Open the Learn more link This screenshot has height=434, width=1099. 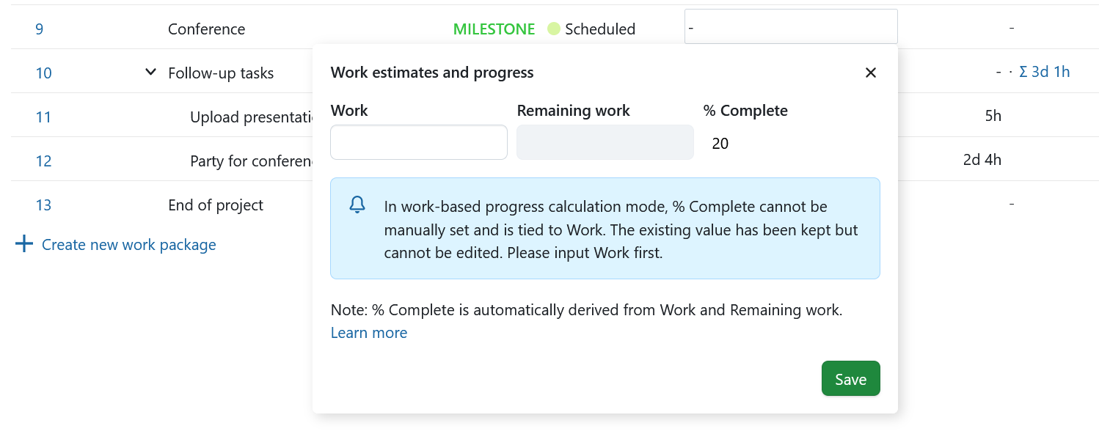(368, 333)
